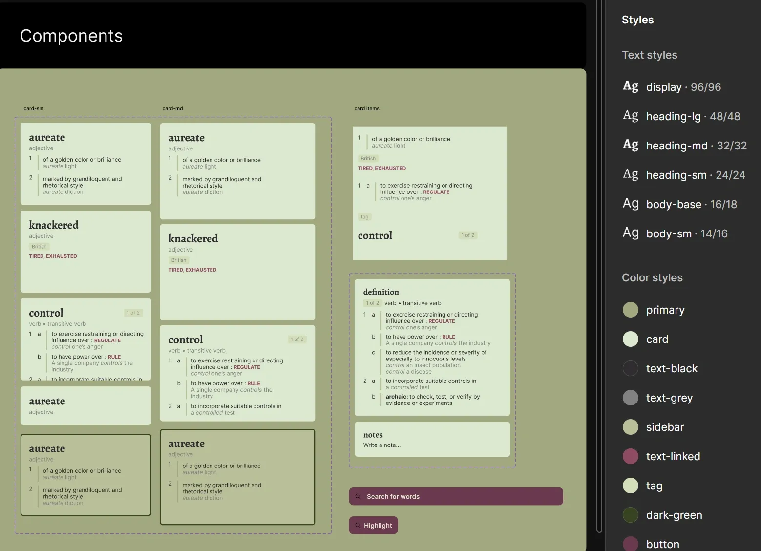
Task: Click the Highlight button
Action: pos(374,526)
